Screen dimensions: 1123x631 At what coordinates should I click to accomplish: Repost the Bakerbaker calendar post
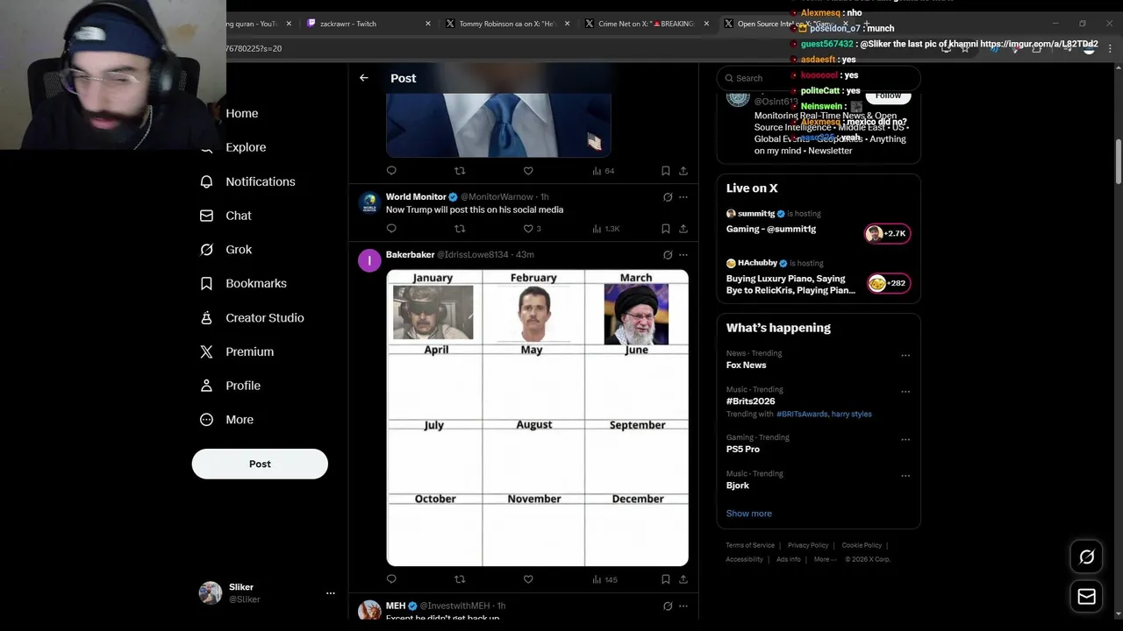tap(460, 579)
